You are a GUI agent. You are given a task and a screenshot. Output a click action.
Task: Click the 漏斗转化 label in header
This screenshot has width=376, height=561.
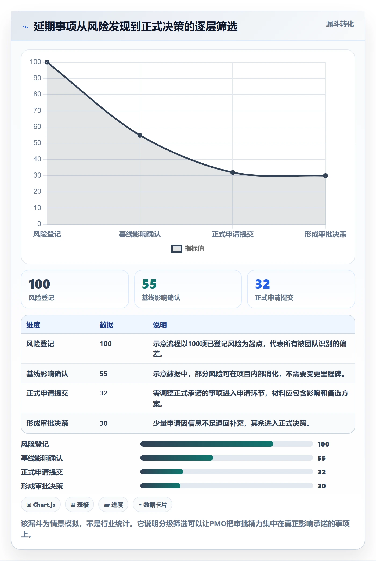340,24
